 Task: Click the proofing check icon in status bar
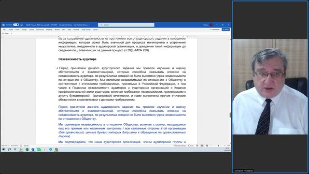click(x=21, y=145)
